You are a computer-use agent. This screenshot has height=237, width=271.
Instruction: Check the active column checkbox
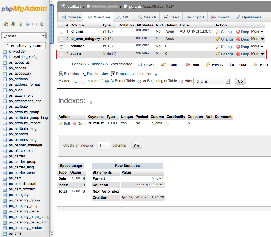pyautogui.click(x=62, y=54)
